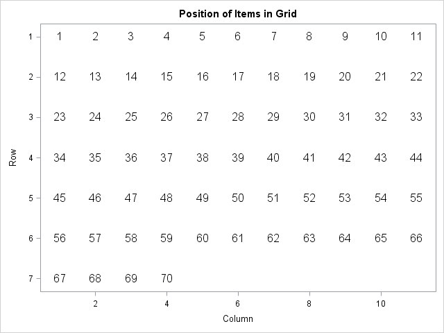The image size is (444, 333).
Task: Click the last item, number 70
Action: click(x=166, y=278)
